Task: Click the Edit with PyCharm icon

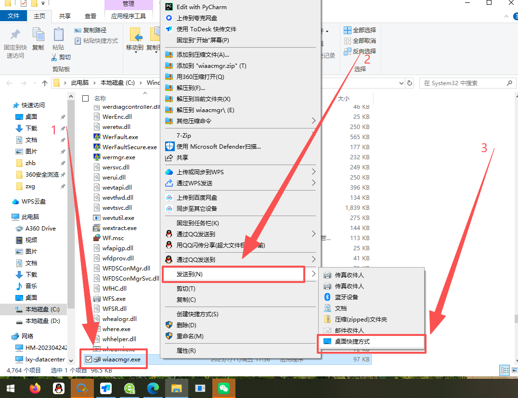Action: (x=169, y=7)
